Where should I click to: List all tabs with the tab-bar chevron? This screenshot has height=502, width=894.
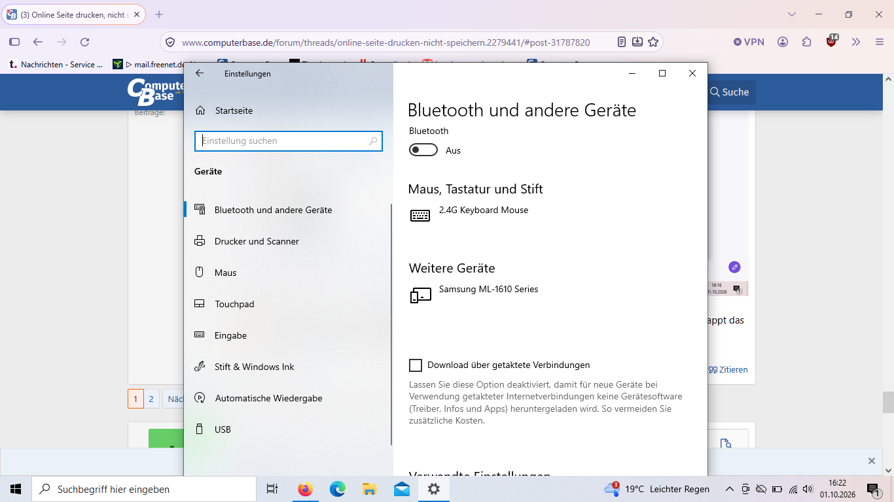pos(792,14)
